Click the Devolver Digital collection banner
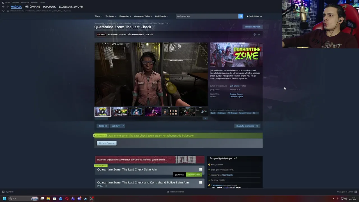359x202 pixels. click(149, 160)
